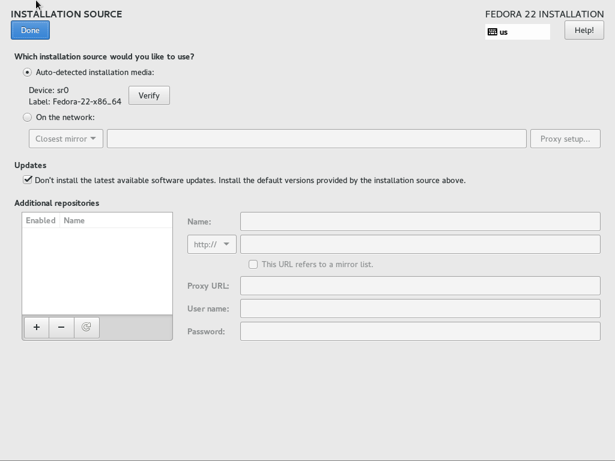Open the Closest mirror dropdown

65,139
